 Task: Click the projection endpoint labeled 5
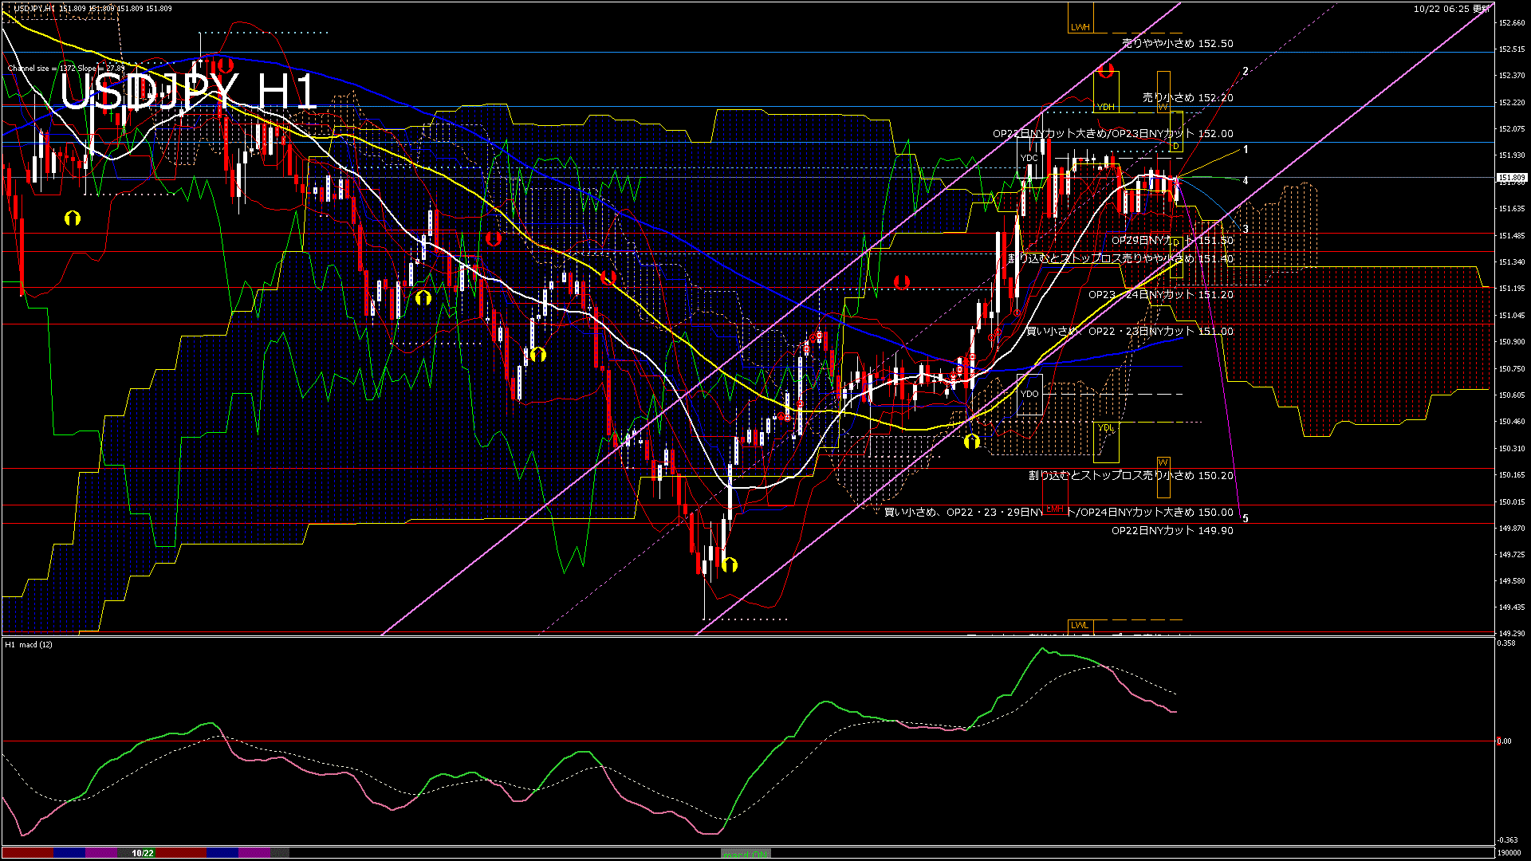[1245, 518]
